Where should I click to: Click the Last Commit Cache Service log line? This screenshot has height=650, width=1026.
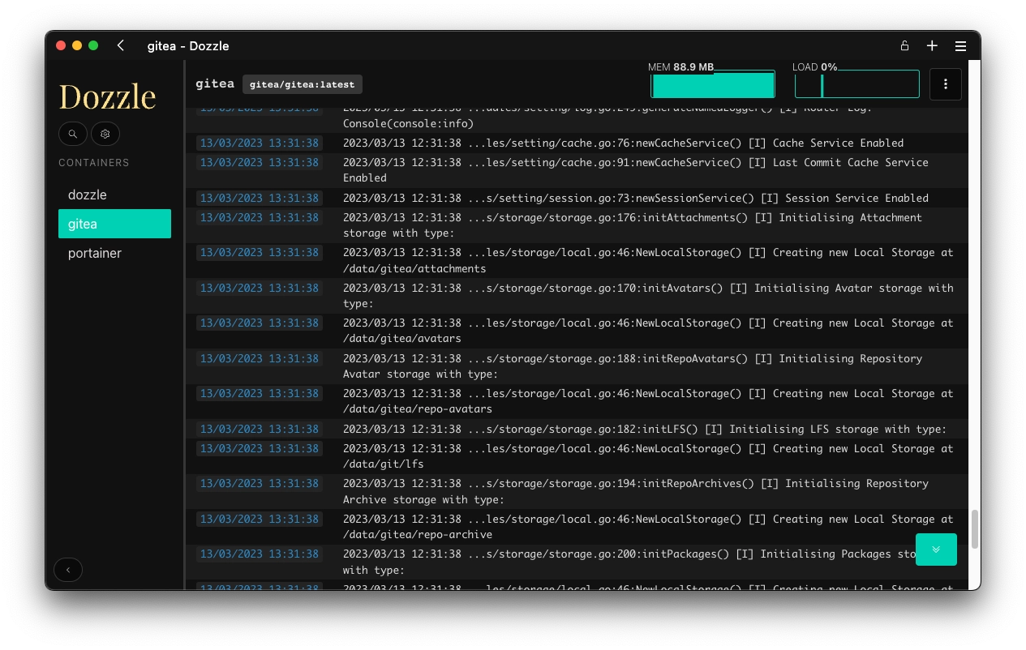click(x=576, y=170)
